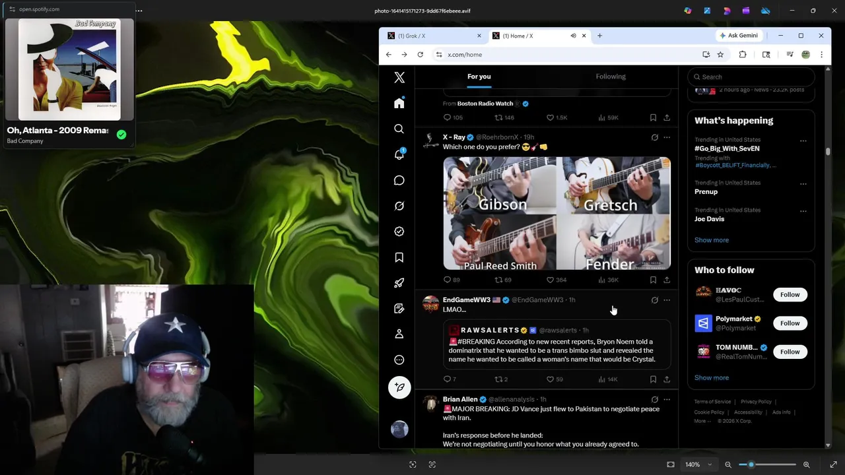Open More circle icon in X sidebar
This screenshot has width=845, height=475.
399,360
